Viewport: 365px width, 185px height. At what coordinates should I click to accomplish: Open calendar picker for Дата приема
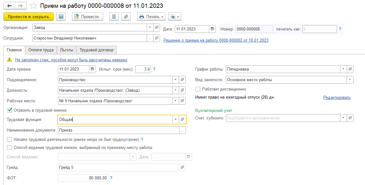(x=92, y=69)
